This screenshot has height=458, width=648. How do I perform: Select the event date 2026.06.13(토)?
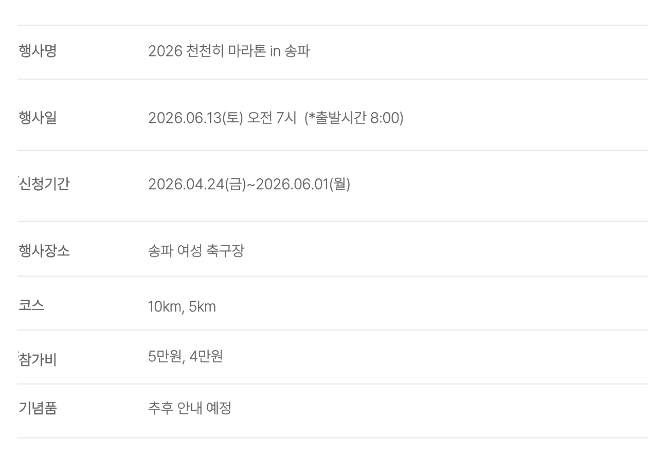(x=195, y=118)
